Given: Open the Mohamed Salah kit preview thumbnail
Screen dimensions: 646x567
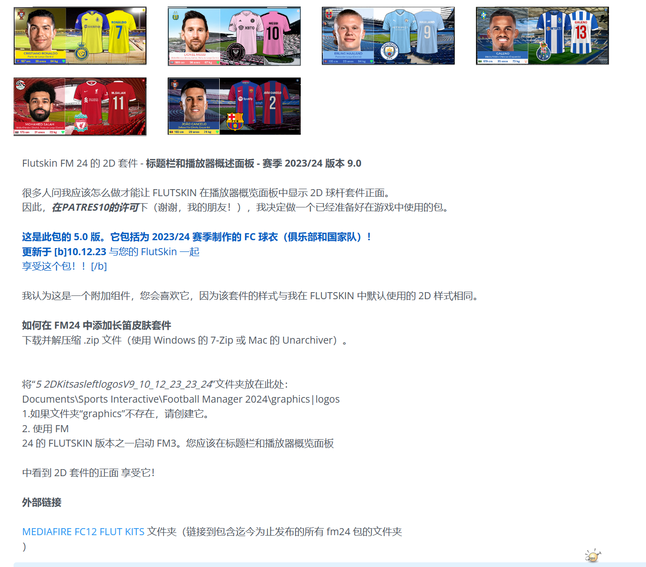Looking at the screenshot, I should coord(80,107).
